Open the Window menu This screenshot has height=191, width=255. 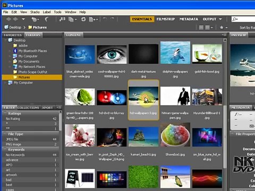tap(71, 12)
